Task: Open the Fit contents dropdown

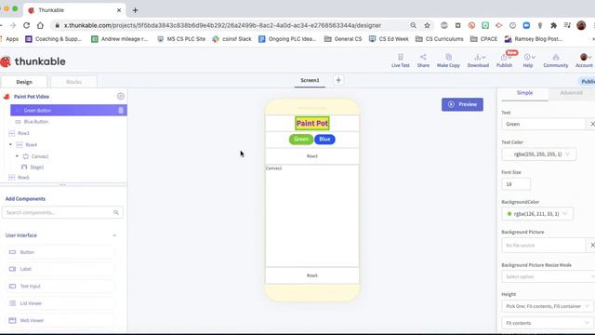Action: click(x=547, y=323)
